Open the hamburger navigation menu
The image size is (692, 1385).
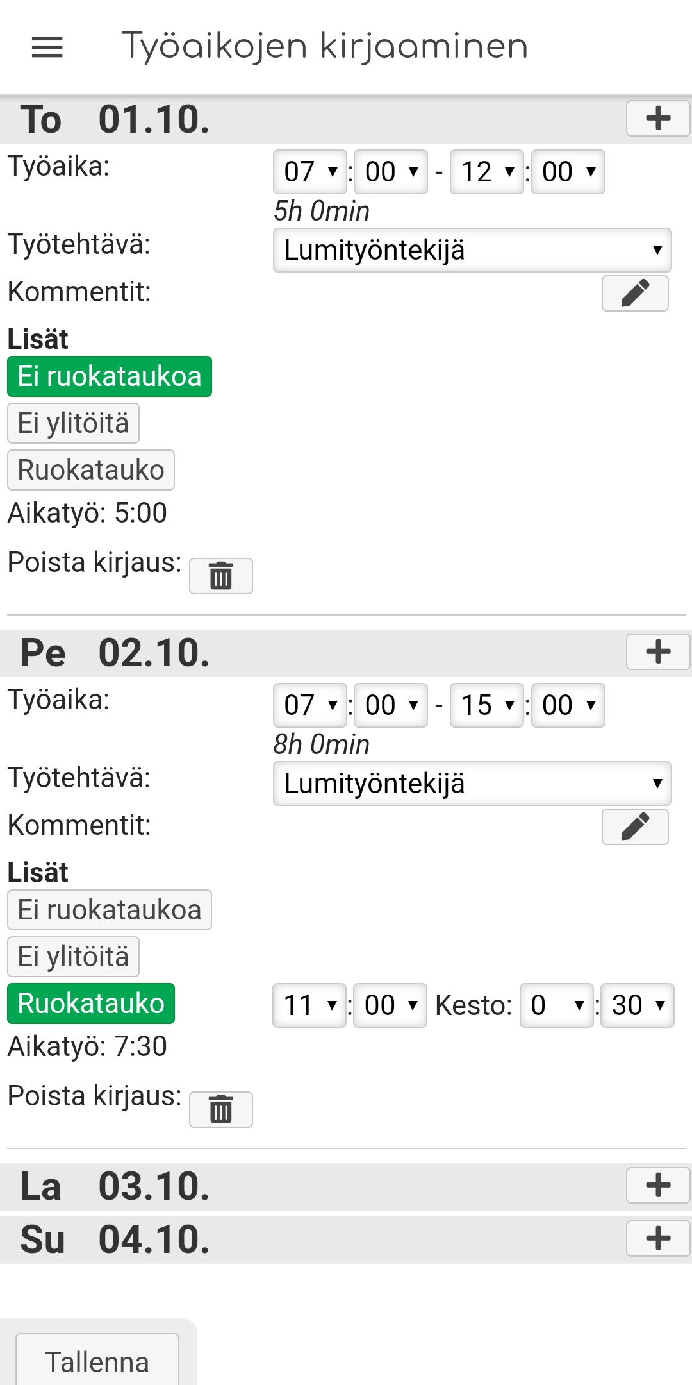pos(47,47)
